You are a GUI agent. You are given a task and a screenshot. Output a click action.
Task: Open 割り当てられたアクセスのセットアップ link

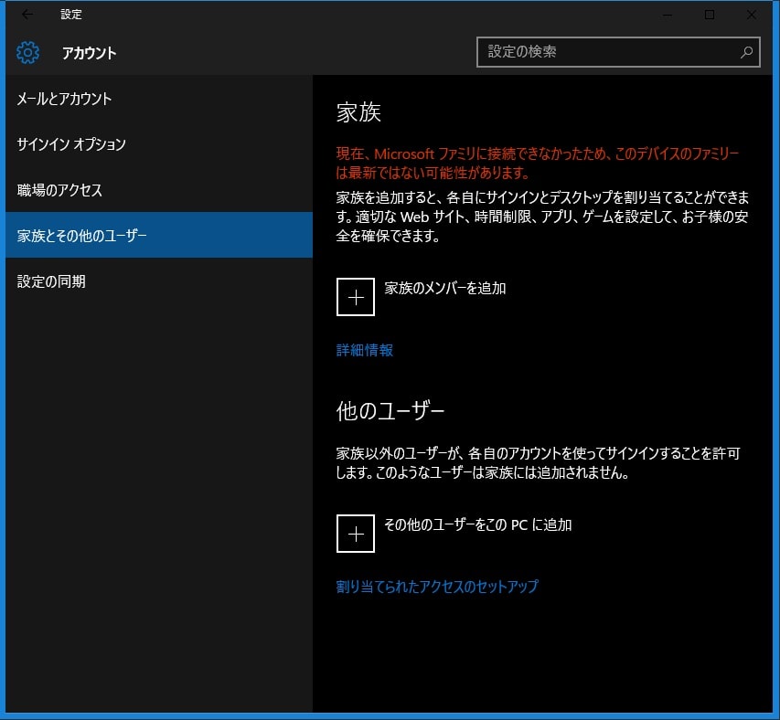[437, 587]
